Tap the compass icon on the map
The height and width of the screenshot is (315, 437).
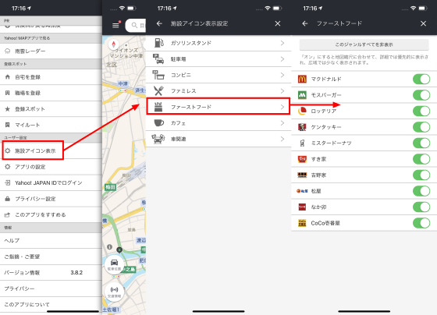coord(113,44)
